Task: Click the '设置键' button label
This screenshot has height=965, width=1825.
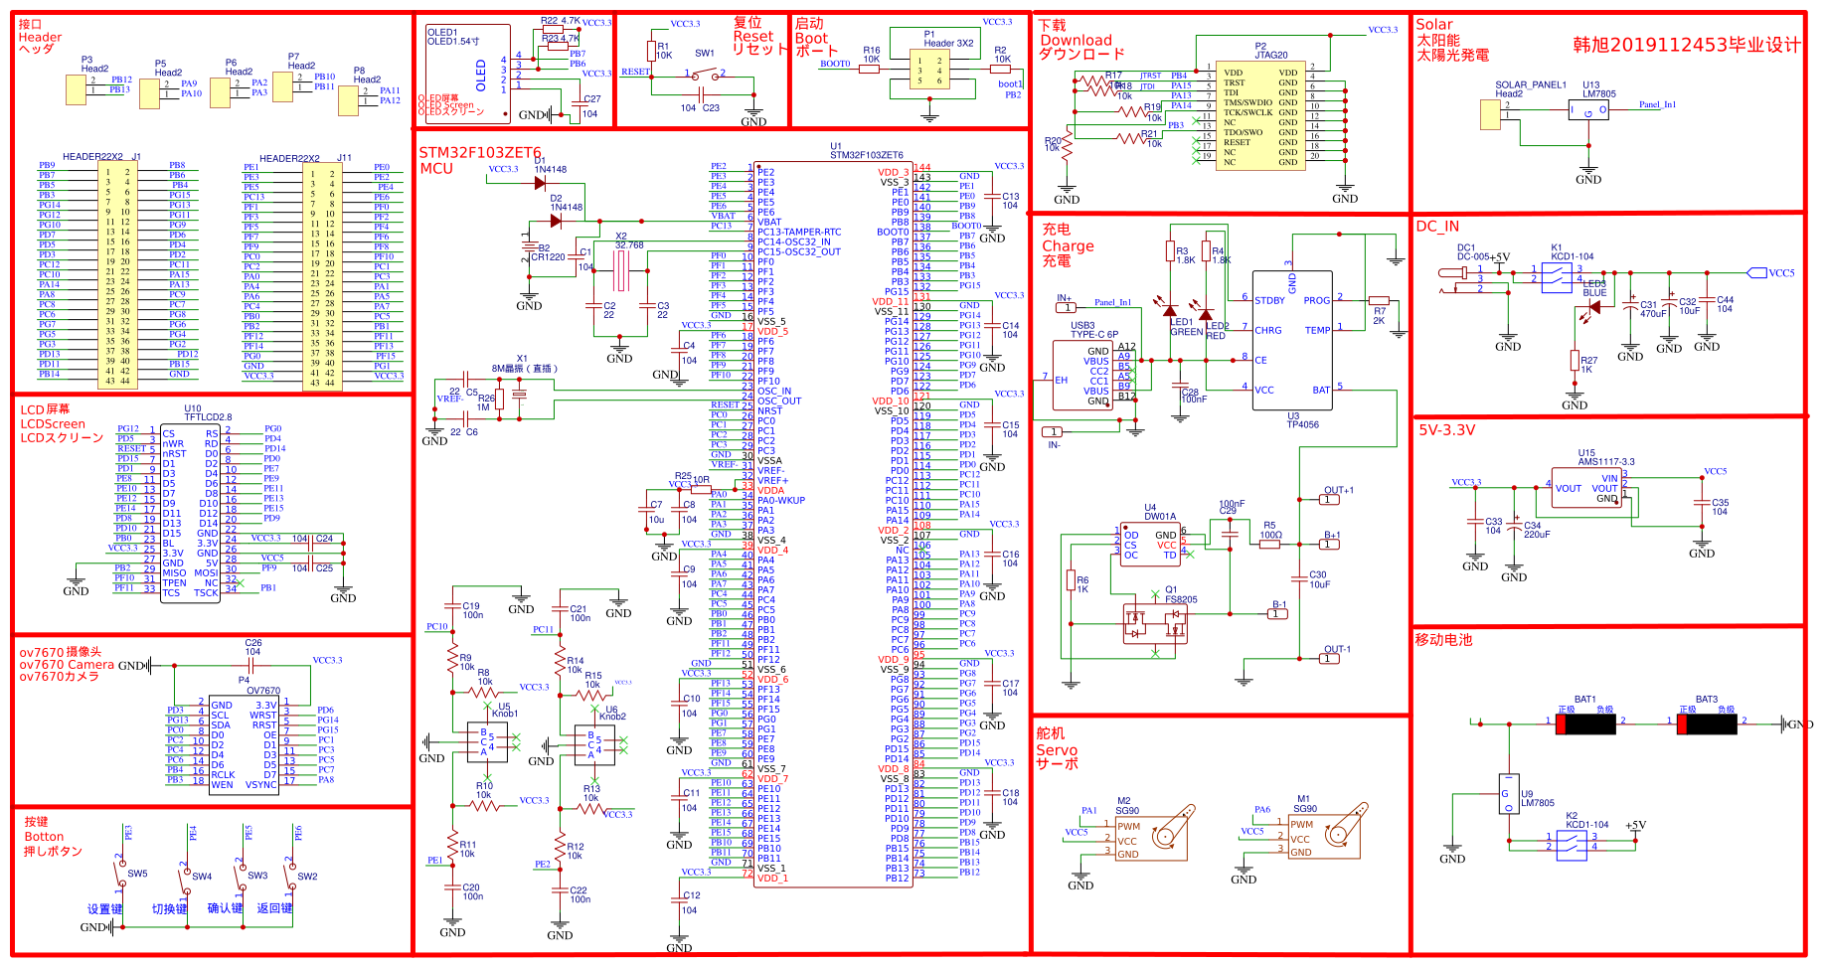Action: coord(105,909)
